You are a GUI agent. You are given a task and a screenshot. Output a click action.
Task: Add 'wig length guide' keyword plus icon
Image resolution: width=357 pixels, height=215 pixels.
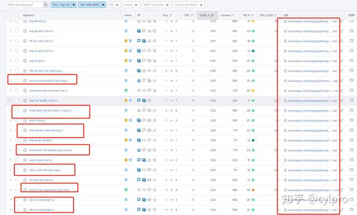coord(25,140)
